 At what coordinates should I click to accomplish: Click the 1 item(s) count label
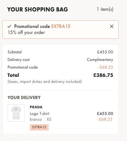click(105, 9)
